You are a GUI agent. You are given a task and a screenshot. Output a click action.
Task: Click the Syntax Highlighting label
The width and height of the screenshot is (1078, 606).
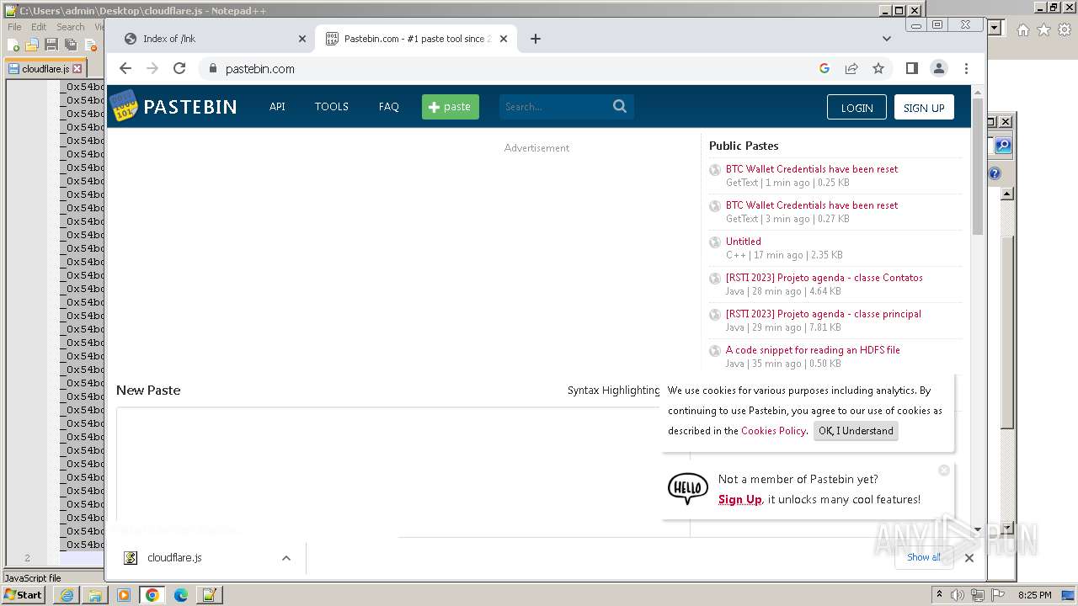point(613,391)
